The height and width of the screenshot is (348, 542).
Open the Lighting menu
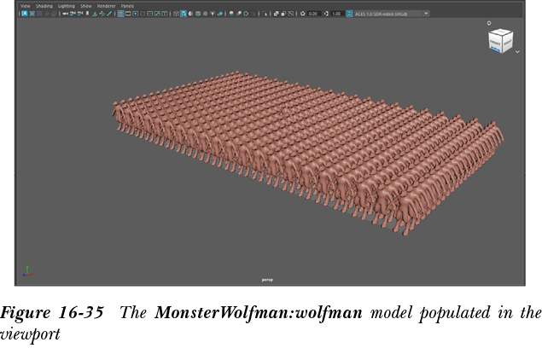point(67,6)
